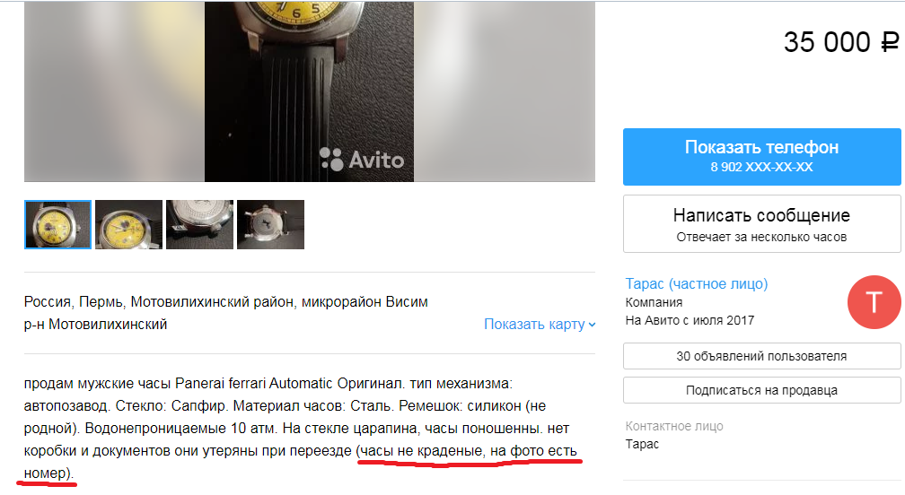Click the Написать сообщение button
The width and height of the screenshot is (905, 495).
click(x=762, y=223)
